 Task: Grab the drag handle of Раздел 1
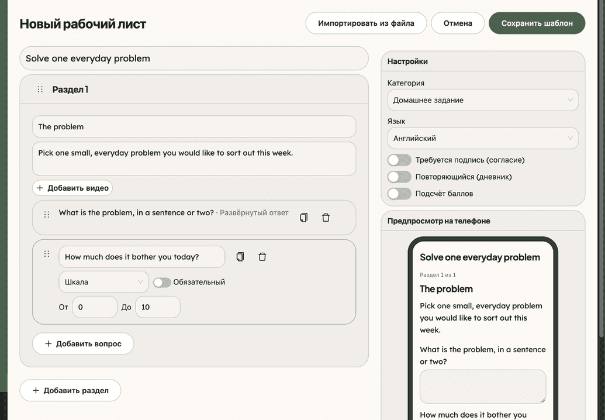tap(40, 89)
